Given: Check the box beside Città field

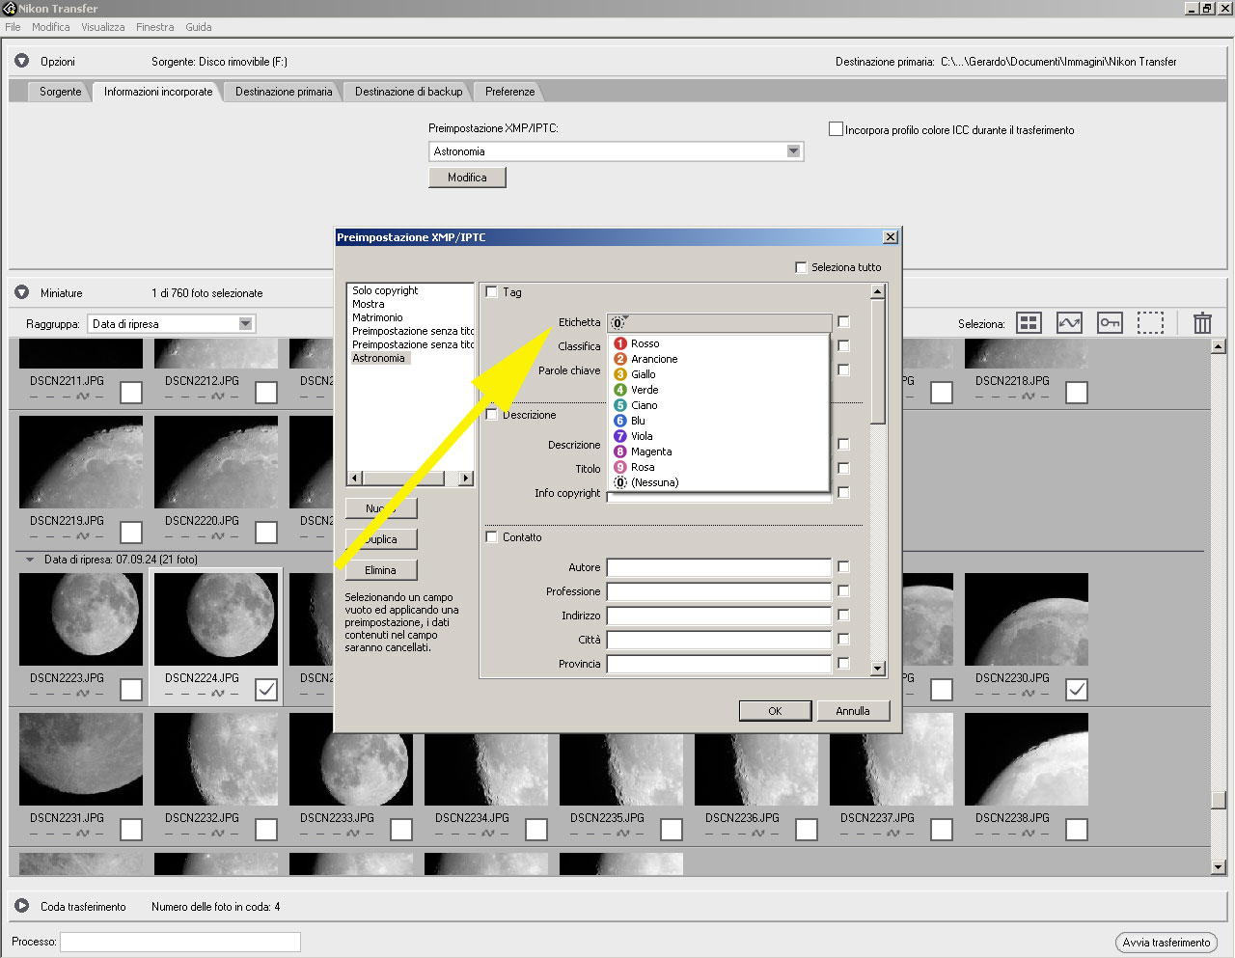Looking at the screenshot, I should tap(843, 640).
